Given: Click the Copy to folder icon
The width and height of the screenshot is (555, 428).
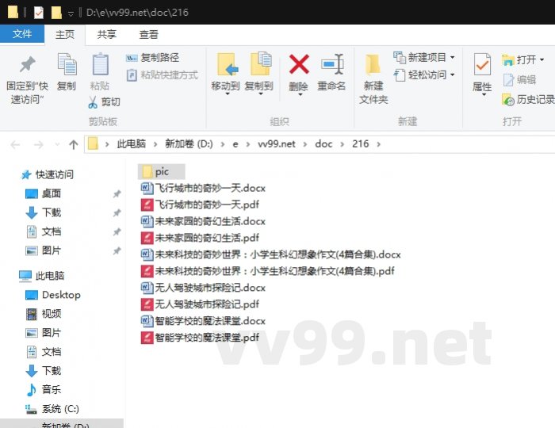Looking at the screenshot, I should click(x=261, y=63).
